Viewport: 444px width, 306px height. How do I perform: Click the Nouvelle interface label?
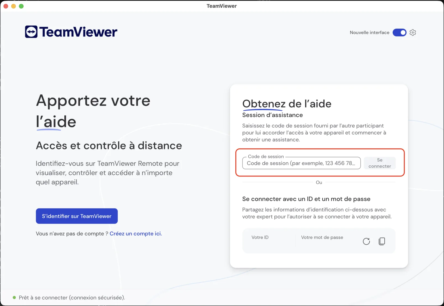(x=369, y=33)
